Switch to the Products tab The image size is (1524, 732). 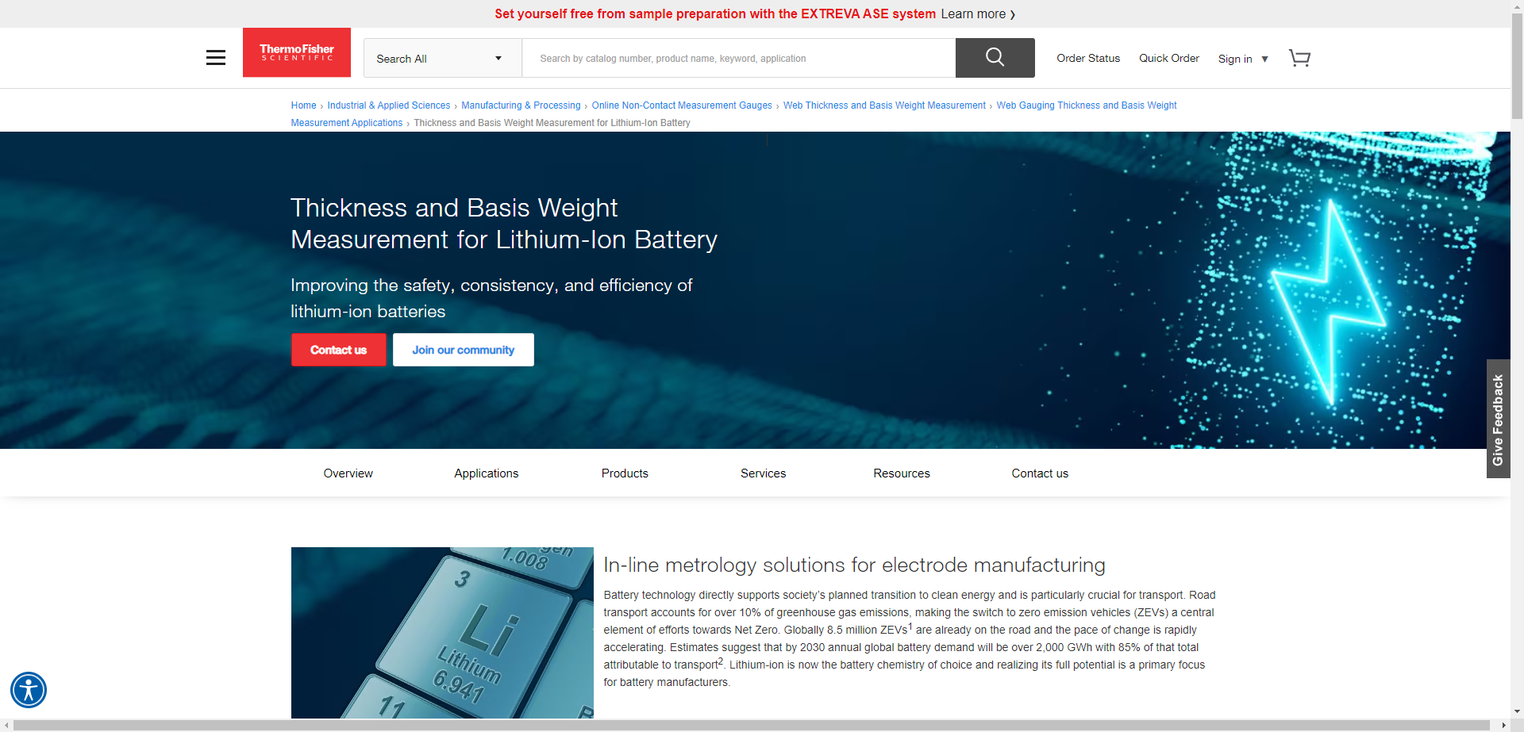point(625,473)
